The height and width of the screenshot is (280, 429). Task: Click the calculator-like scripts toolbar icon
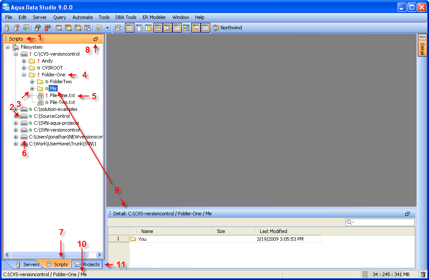(118, 28)
